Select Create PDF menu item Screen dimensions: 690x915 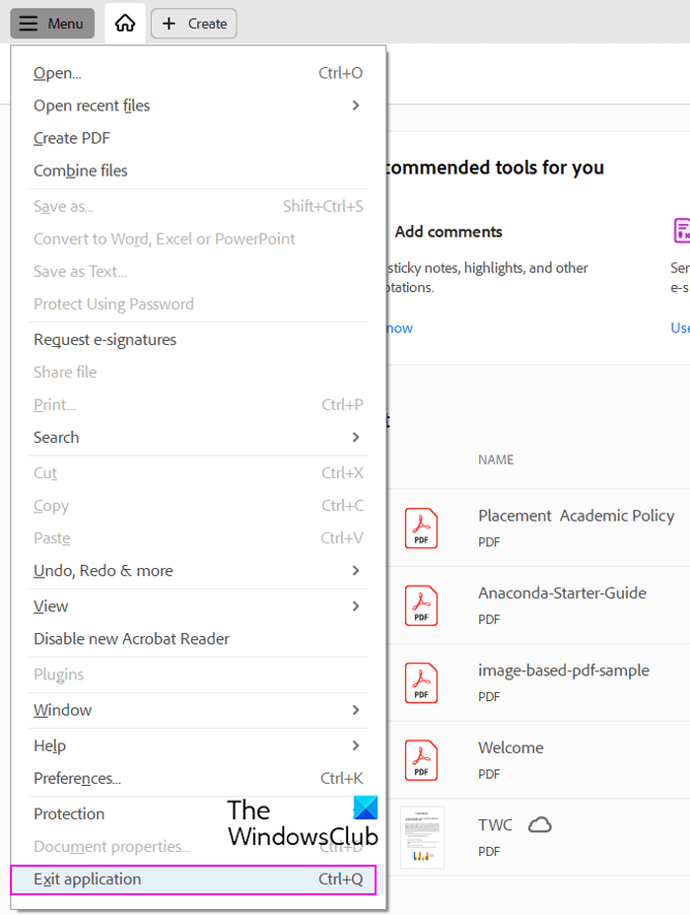tap(72, 138)
